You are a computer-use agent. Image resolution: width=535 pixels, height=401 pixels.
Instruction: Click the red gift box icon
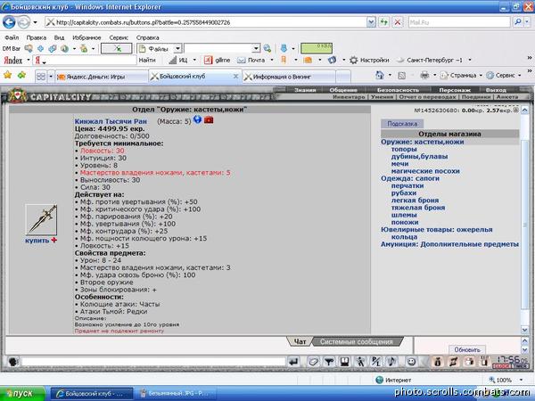(x=209, y=120)
